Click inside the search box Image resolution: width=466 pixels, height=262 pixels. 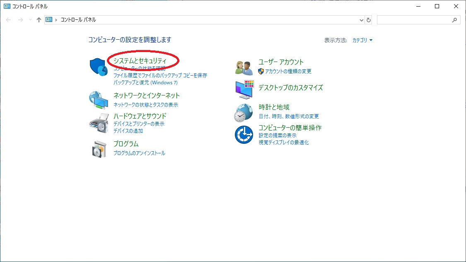418,19
